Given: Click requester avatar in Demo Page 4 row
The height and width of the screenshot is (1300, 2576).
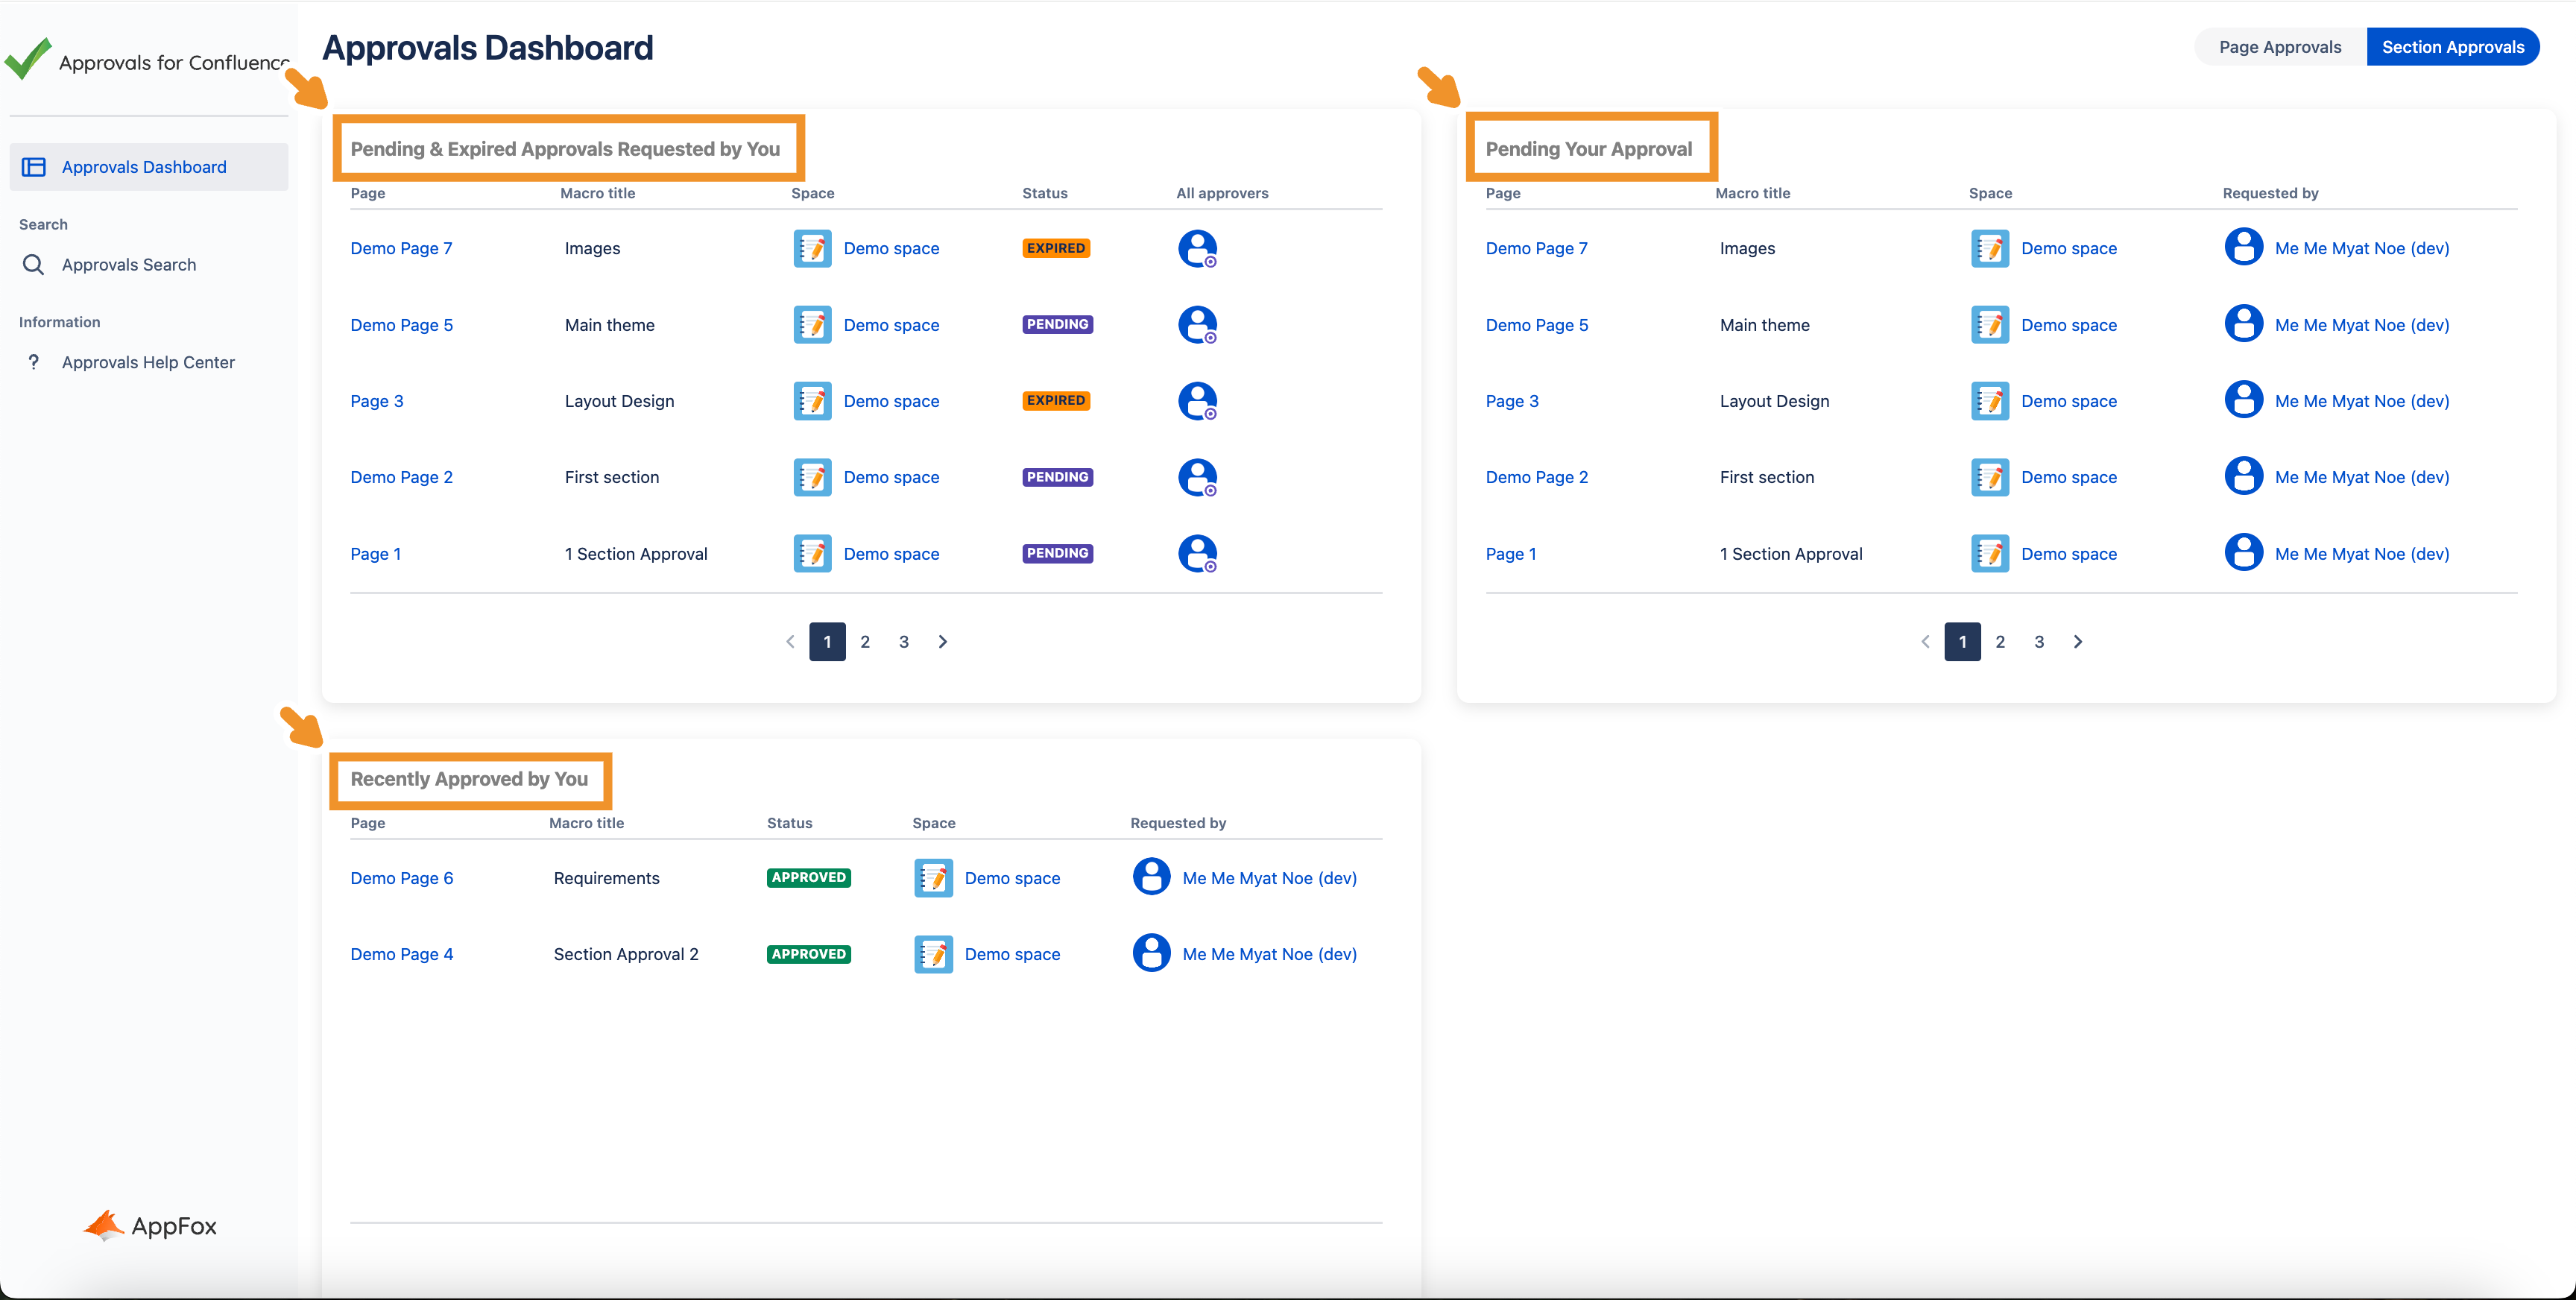Looking at the screenshot, I should click(1151, 954).
